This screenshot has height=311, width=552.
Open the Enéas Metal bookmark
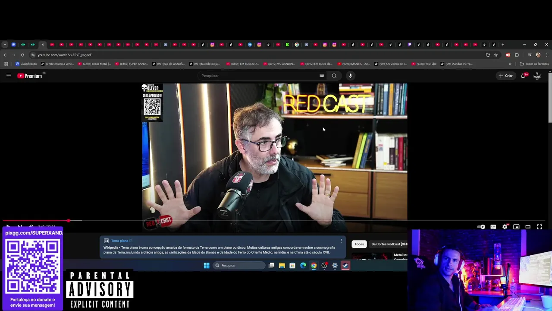tap(94, 64)
